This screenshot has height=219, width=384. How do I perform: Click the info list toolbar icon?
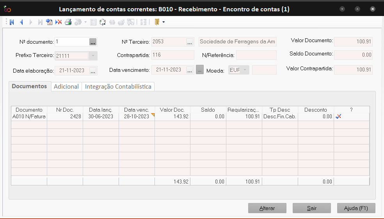tap(144, 22)
